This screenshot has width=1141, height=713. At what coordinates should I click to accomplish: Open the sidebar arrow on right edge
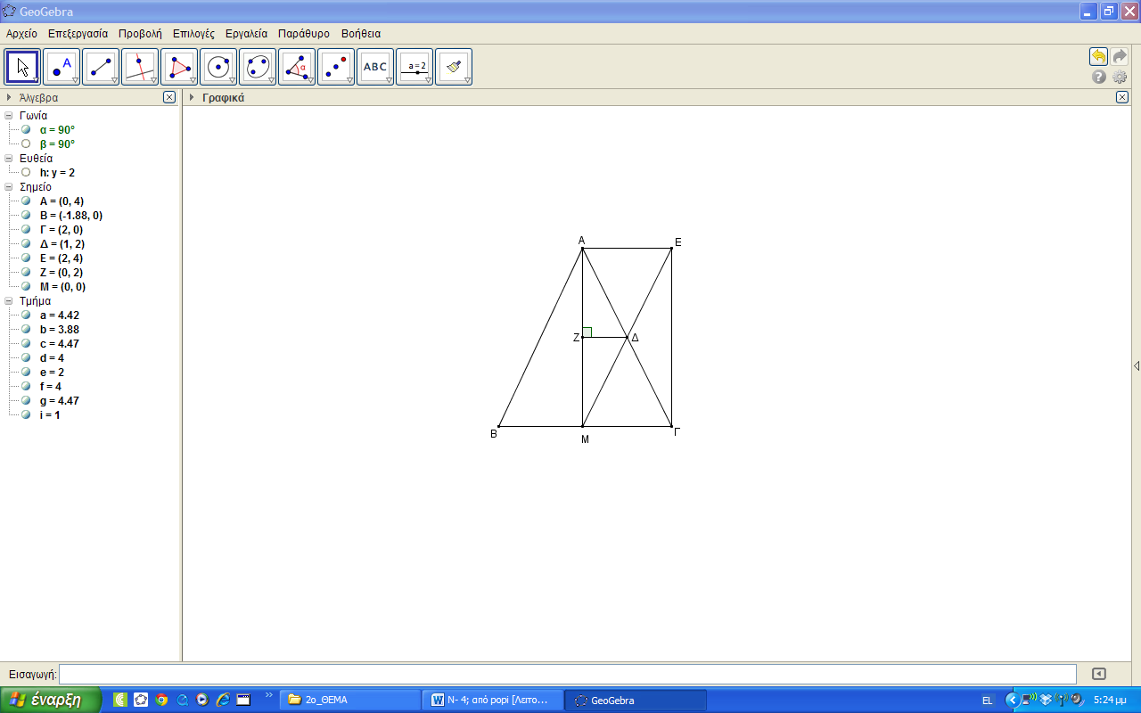tap(1137, 366)
